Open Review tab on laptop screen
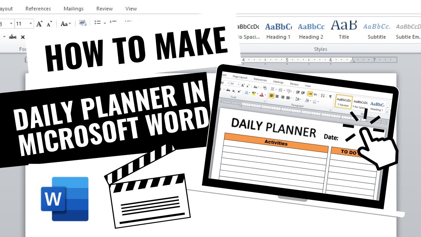The width and height of the screenshot is (421, 237). pos(294,84)
